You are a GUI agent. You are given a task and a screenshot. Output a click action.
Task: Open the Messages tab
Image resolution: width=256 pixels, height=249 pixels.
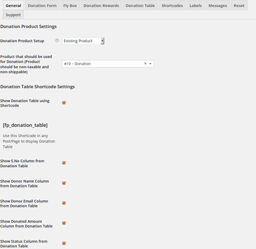point(218,6)
